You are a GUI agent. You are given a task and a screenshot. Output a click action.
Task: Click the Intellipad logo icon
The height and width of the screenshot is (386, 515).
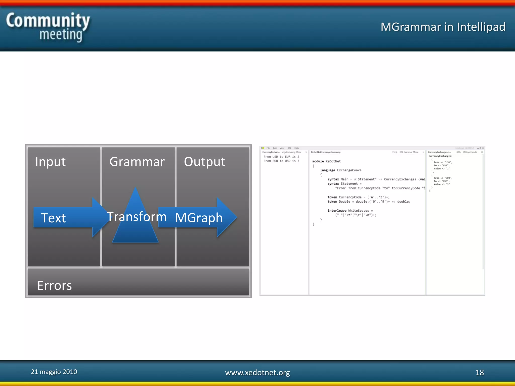click(263, 148)
